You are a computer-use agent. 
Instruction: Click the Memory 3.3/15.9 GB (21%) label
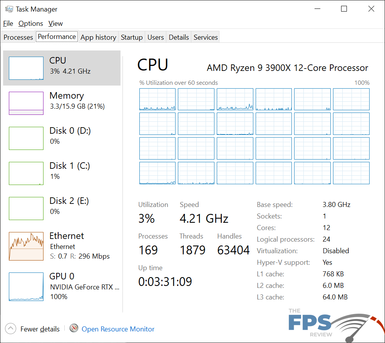point(77,106)
